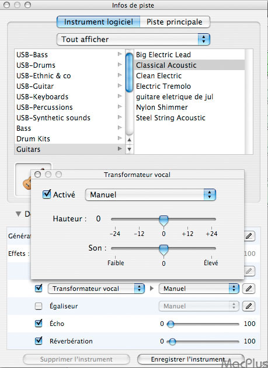
Task: Click the arrow beside USB-Guitar category
Action: 120,86
